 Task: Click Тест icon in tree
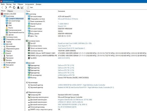point(4,67)
